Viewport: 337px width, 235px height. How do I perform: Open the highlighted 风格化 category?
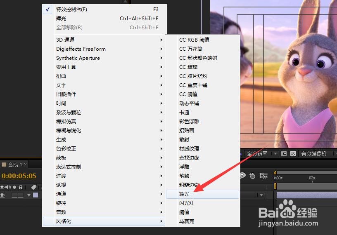pyautogui.click(x=104, y=221)
